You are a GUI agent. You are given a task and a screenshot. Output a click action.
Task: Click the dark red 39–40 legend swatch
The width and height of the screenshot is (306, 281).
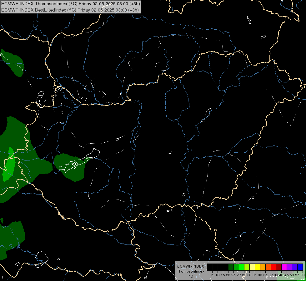pos(279,267)
